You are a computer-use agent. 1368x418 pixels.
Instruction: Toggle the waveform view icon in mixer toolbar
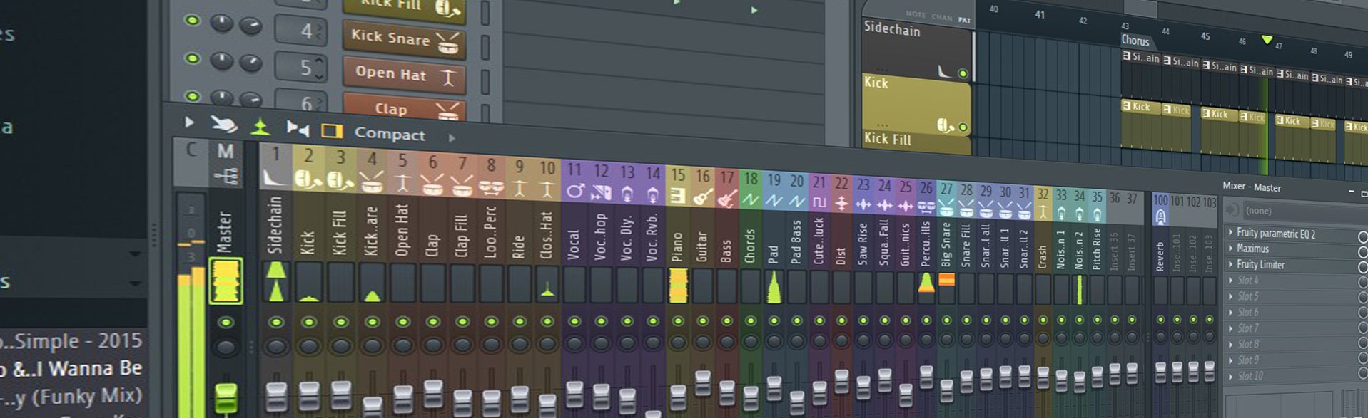298,129
